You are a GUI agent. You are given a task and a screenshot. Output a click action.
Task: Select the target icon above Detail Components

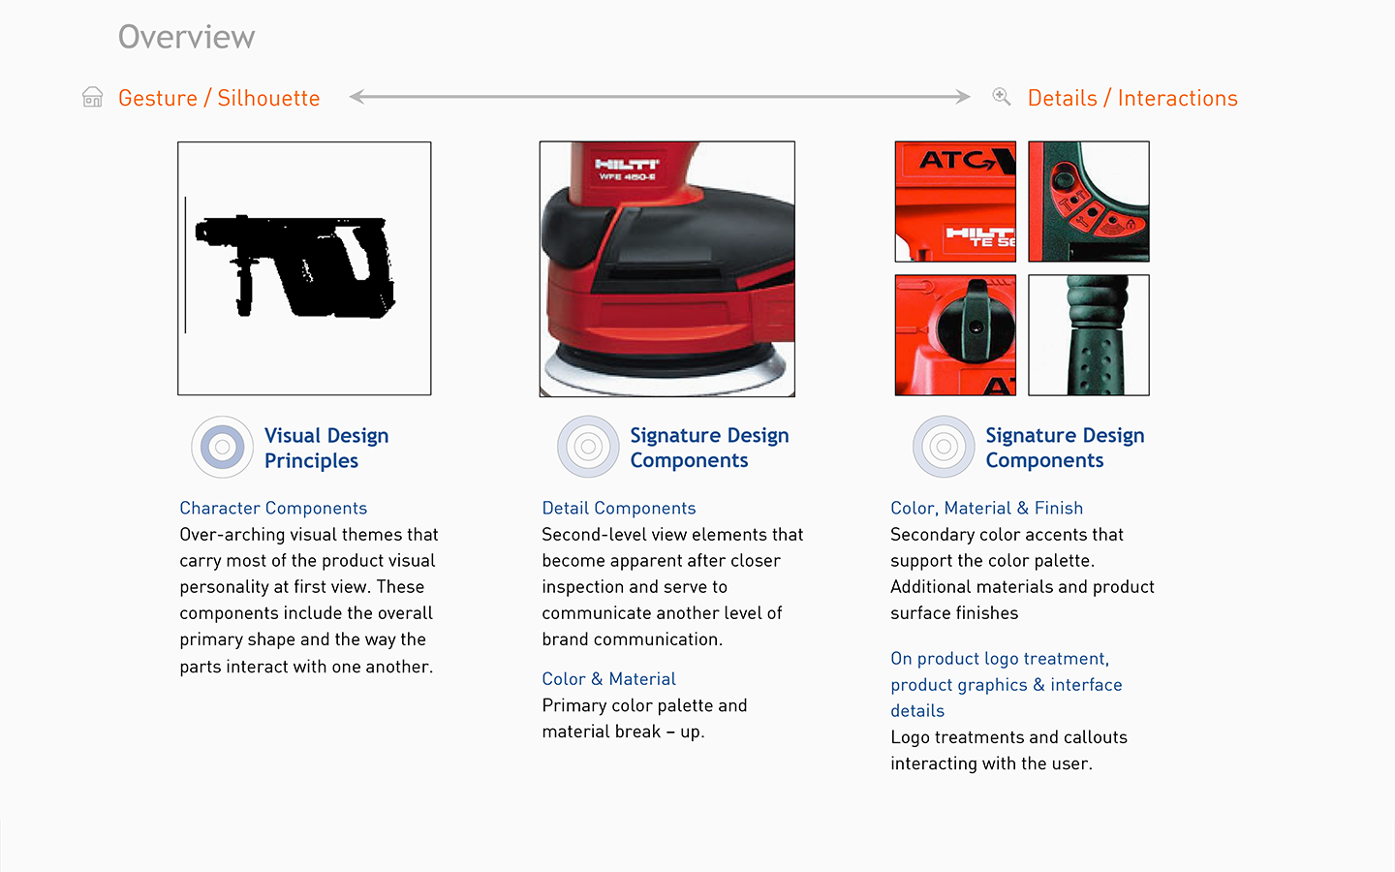click(588, 447)
